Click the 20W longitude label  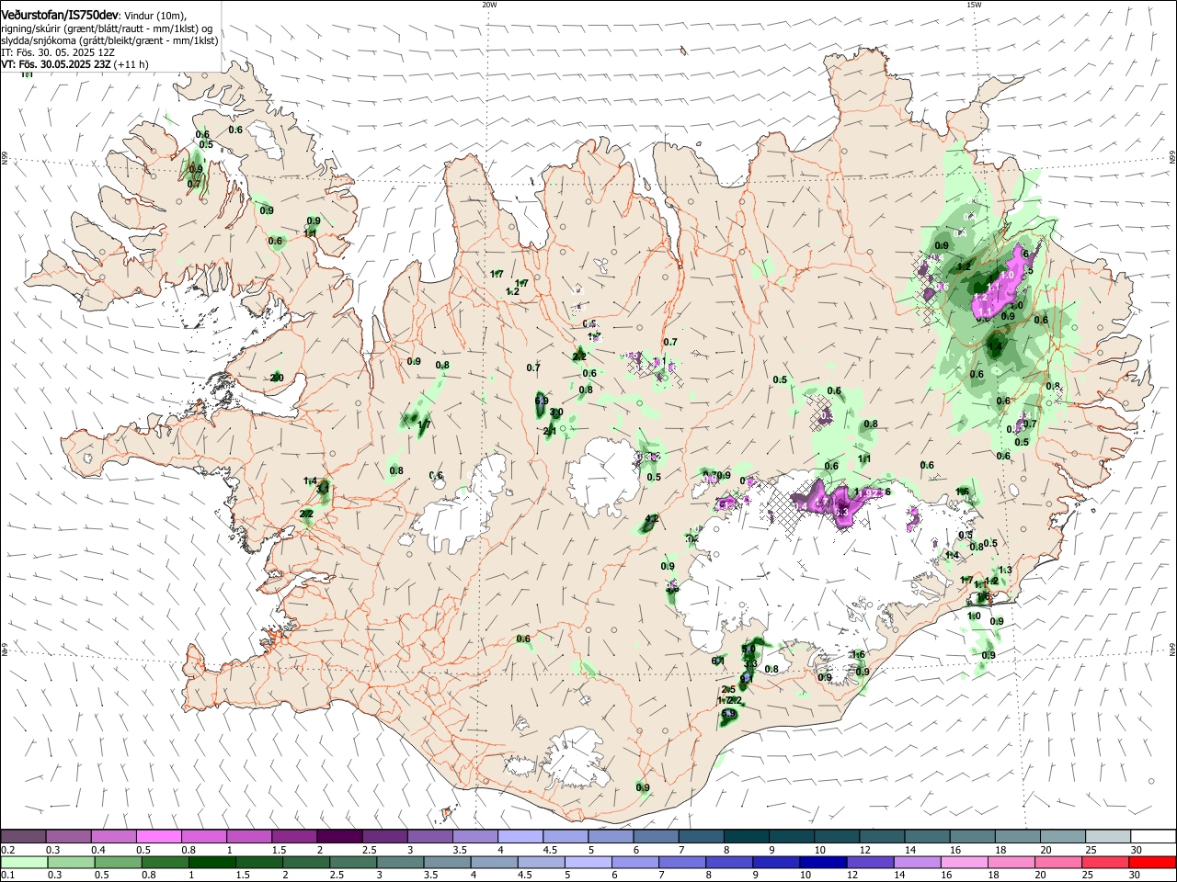[x=489, y=5]
